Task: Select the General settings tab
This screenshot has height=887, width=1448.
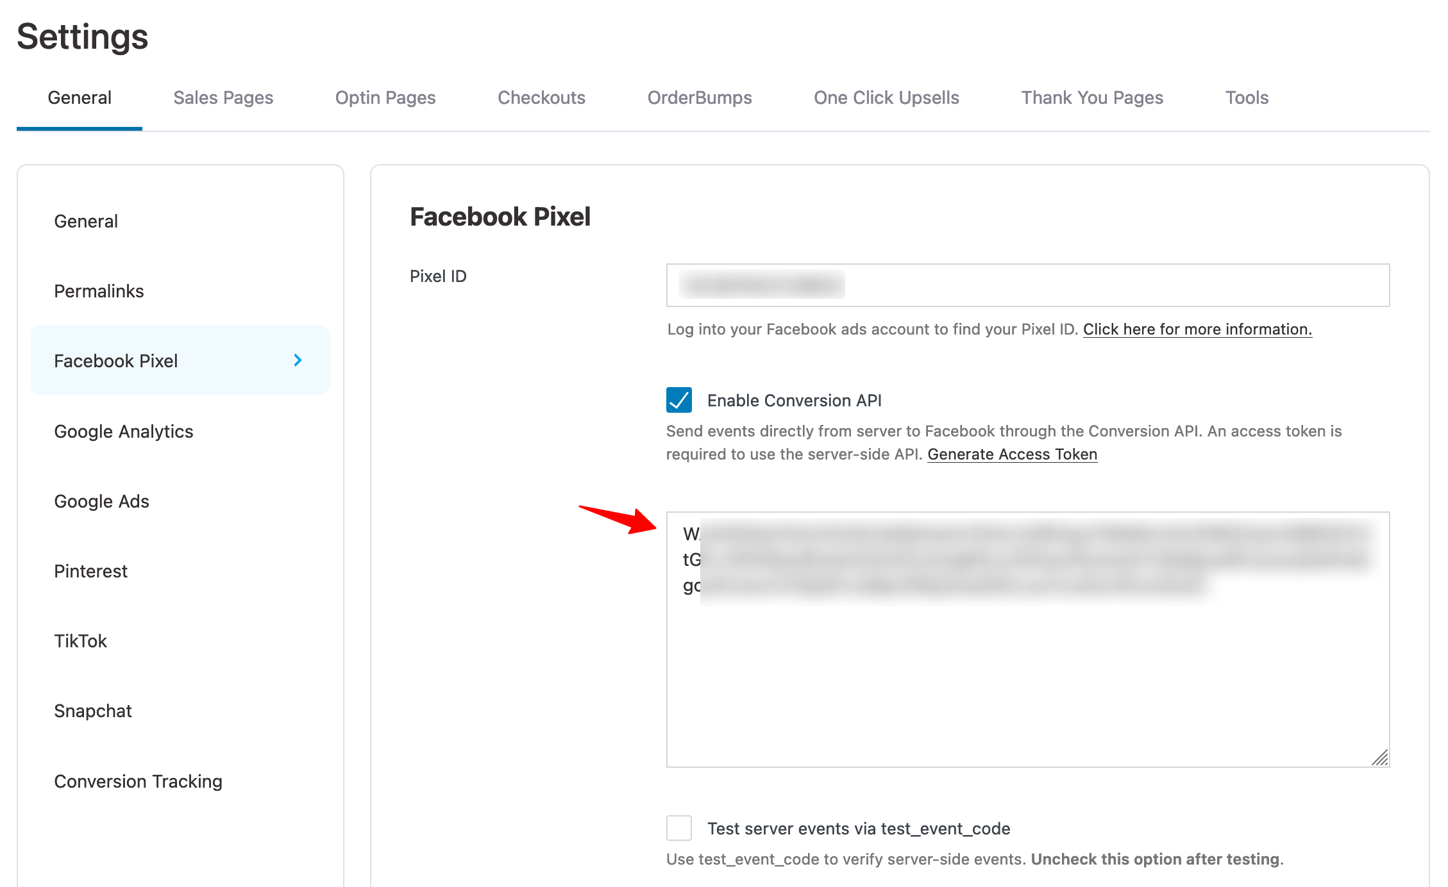Action: [79, 97]
